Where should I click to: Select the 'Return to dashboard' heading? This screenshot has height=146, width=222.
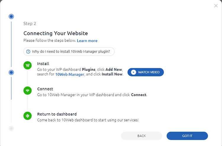point(57,114)
